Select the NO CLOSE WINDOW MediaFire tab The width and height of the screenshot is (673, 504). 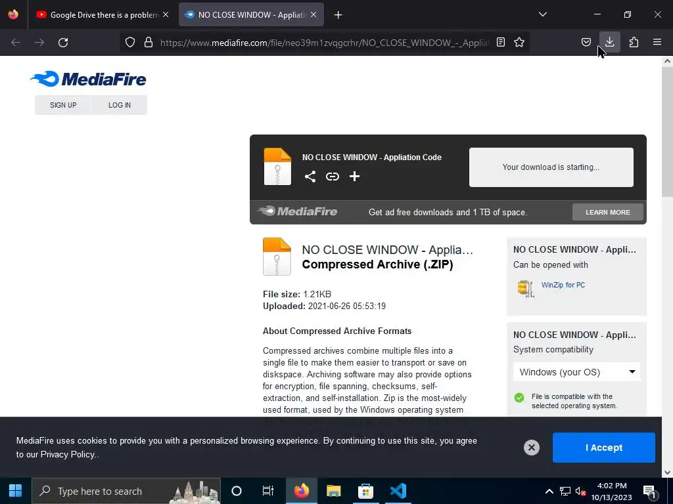pos(251,15)
